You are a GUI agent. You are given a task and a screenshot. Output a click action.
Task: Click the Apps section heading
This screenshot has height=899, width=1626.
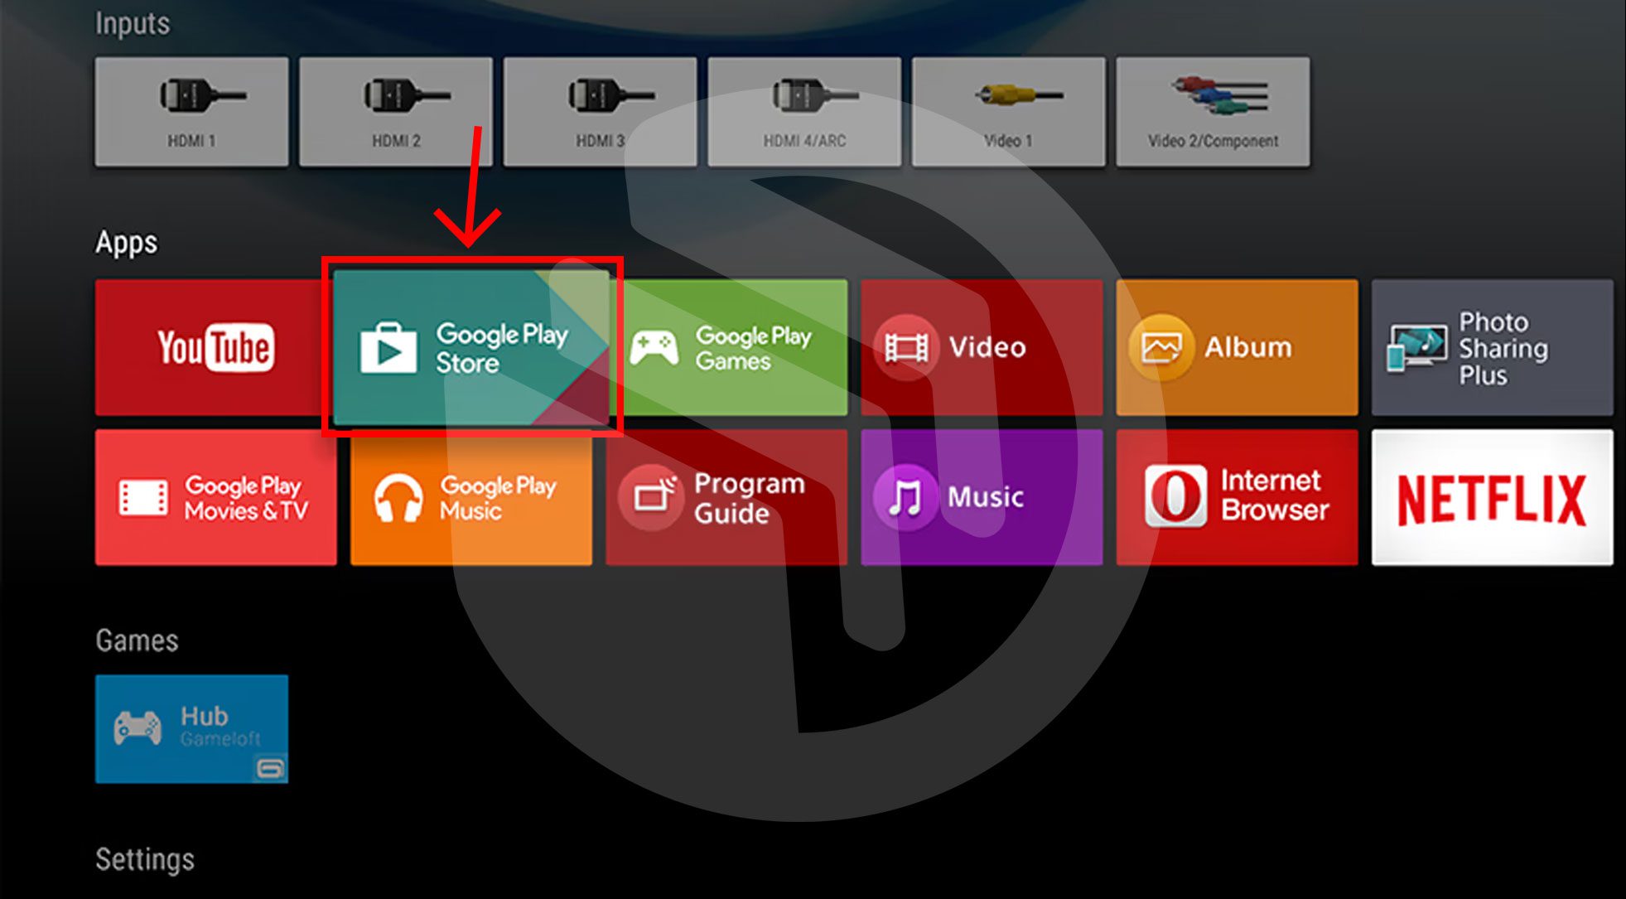[x=126, y=242]
